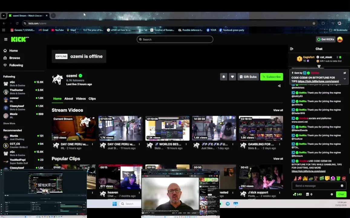
Task: Reload the browser page
Action: [17, 23]
